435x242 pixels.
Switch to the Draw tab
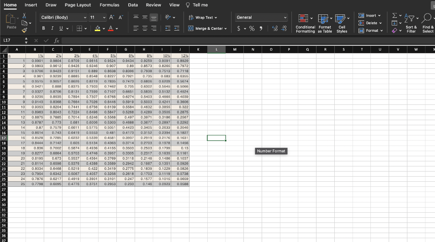(51, 5)
